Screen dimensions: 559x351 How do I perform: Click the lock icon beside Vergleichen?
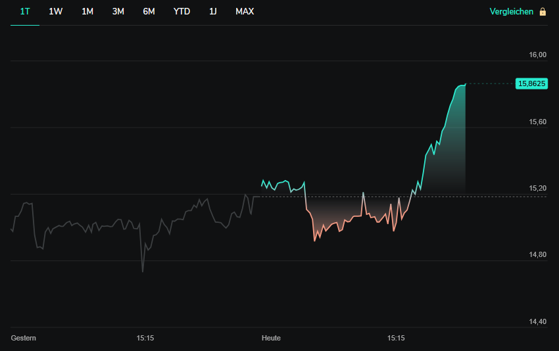543,12
